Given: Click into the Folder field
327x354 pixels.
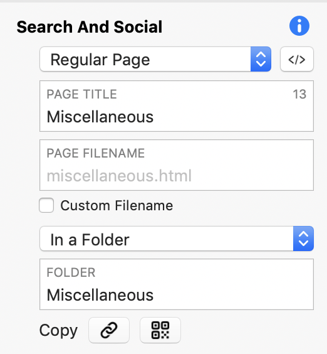Looking at the screenshot, I should click(177, 284).
